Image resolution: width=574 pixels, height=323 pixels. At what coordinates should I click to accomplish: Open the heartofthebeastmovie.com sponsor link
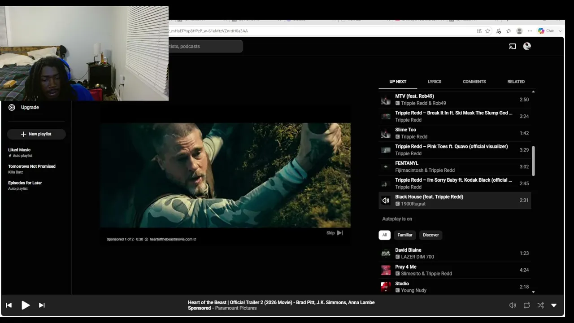click(x=173, y=239)
